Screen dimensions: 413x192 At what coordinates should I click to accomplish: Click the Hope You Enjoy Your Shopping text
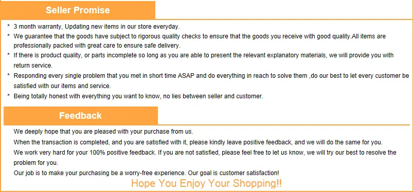coord(206,183)
